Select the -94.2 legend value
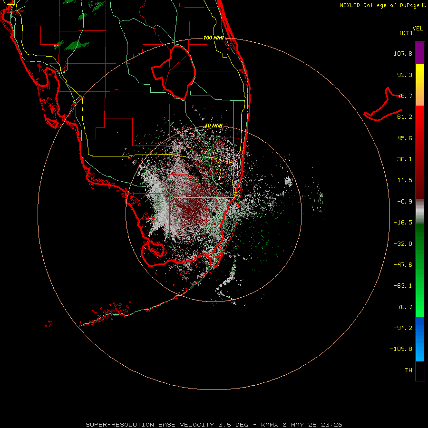 [x=403, y=328]
